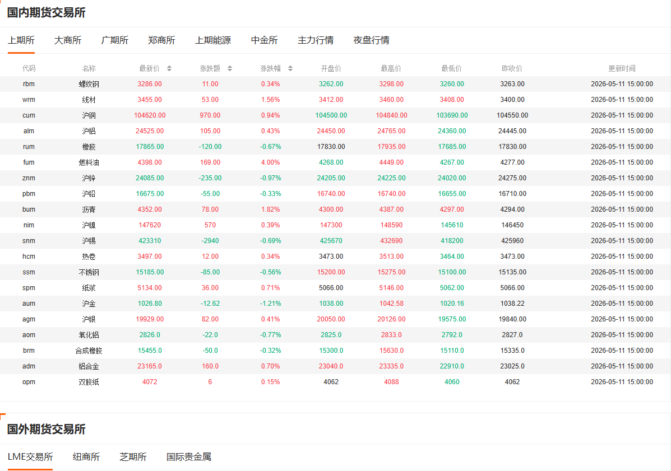
Task: Click the aum code cell
Action: [x=29, y=304]
